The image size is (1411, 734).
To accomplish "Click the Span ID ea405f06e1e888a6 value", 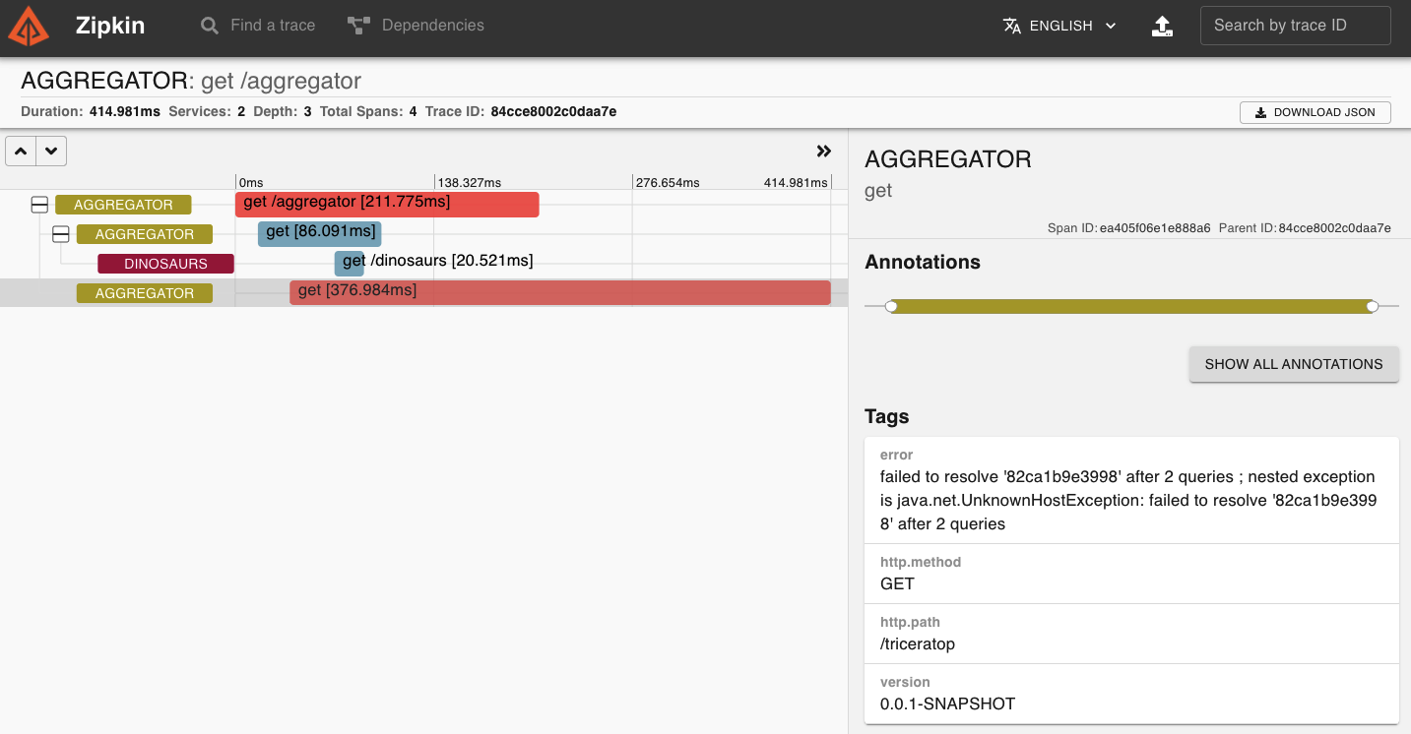I will (1156, 228).
